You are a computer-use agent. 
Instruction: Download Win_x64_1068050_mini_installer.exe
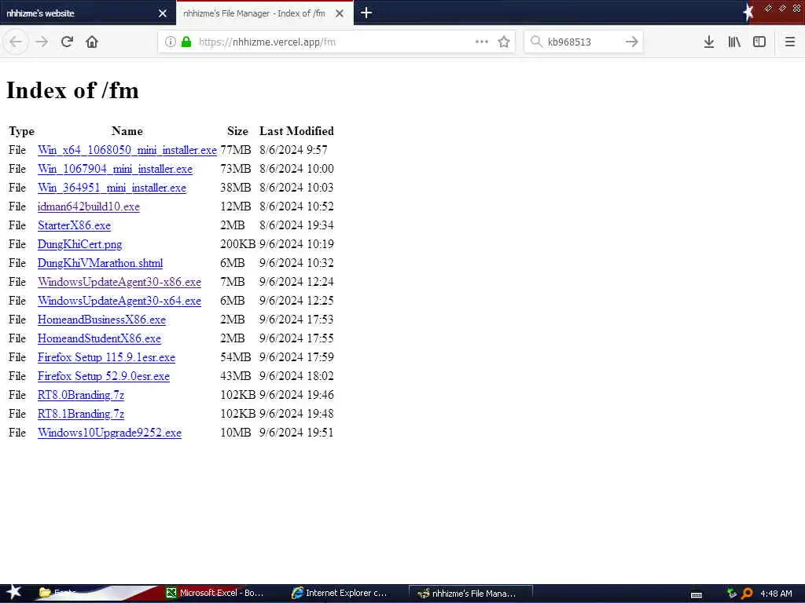click(127, 150)
